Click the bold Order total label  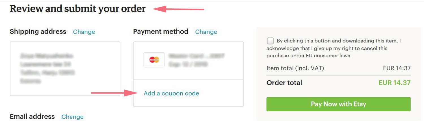point(284,83)
